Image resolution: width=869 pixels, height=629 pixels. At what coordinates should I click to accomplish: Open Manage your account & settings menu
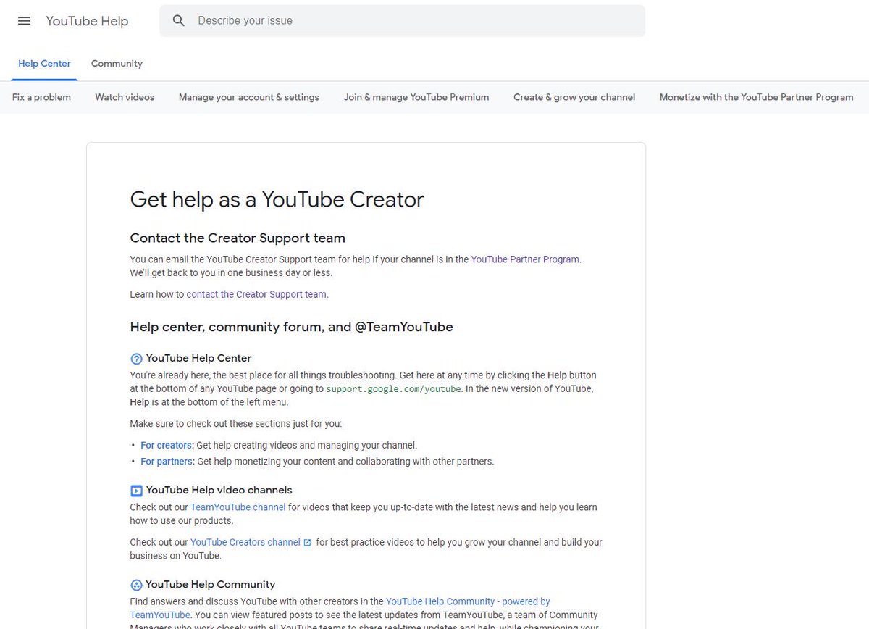tap(249, 97)
